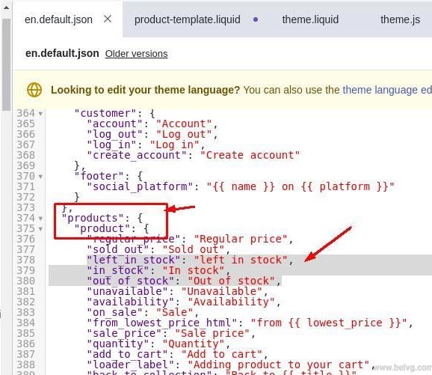Screen dimensions: 432x375
Task: Click the "Create account" value on line 368
Action: 250,156
